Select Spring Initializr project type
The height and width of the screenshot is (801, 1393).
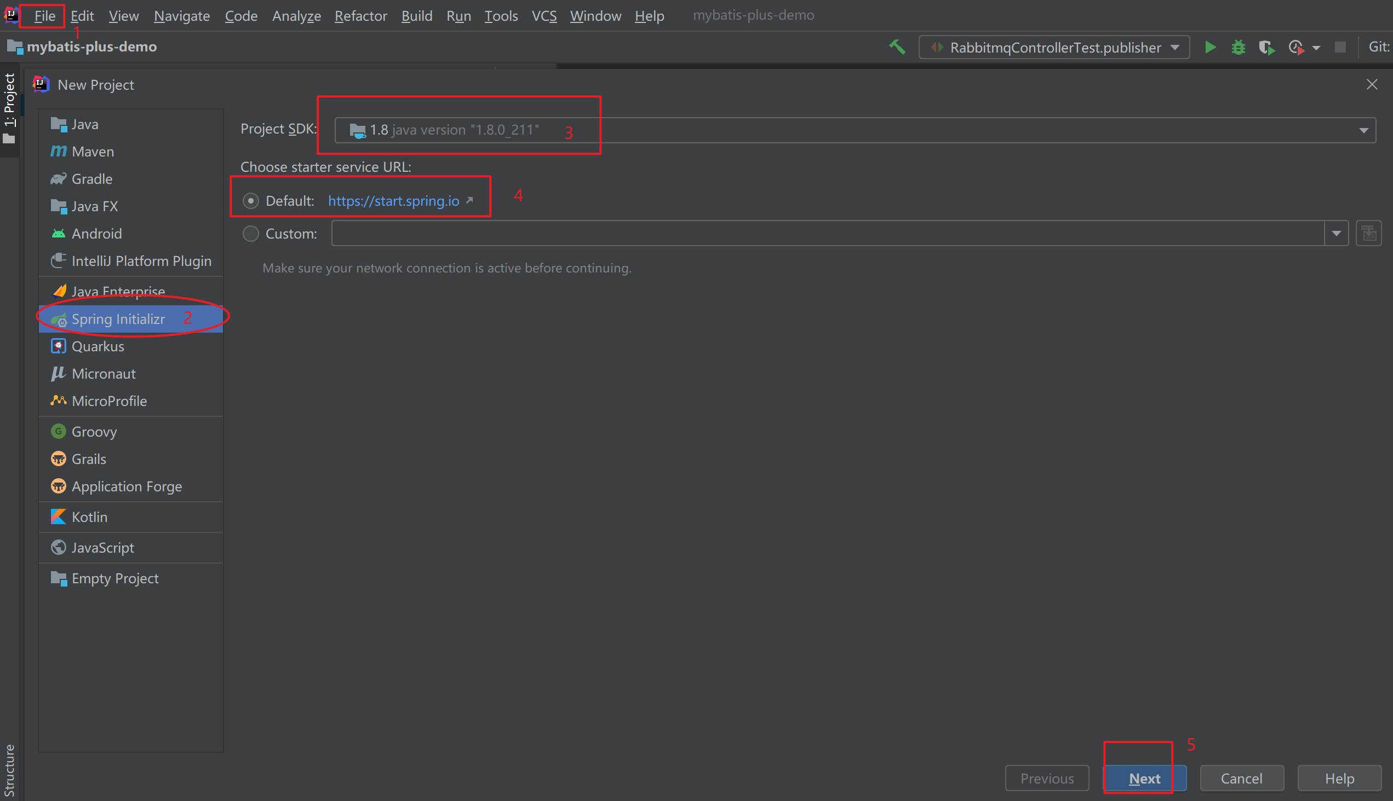point(131,319)
